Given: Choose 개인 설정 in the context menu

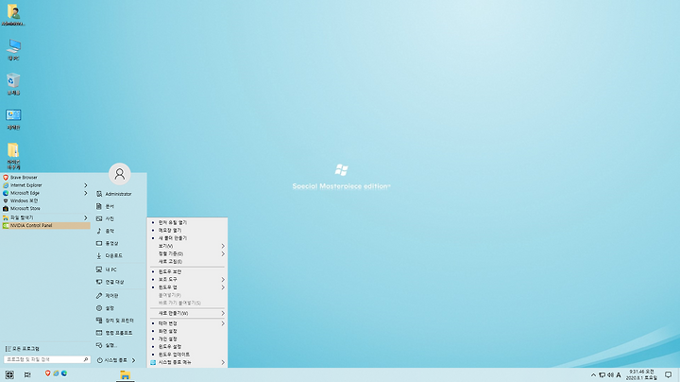Looking at the screenshot, I should (187, 339).
